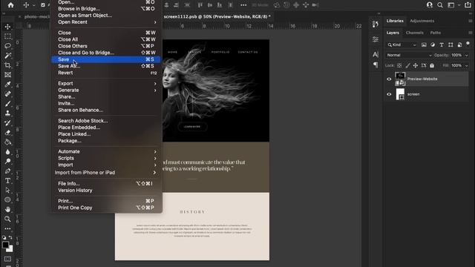Toggle the shape layer filter

click(451, 44)
